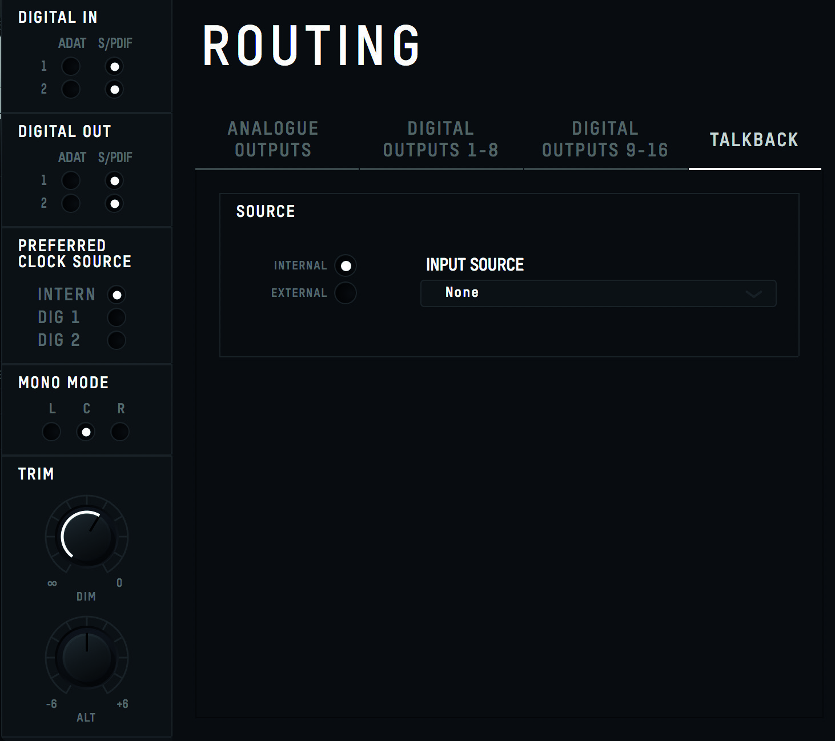Click the MONO MODE section heading
The height and width of the screenshot is (741, 835).
click(x=63, y=382)
